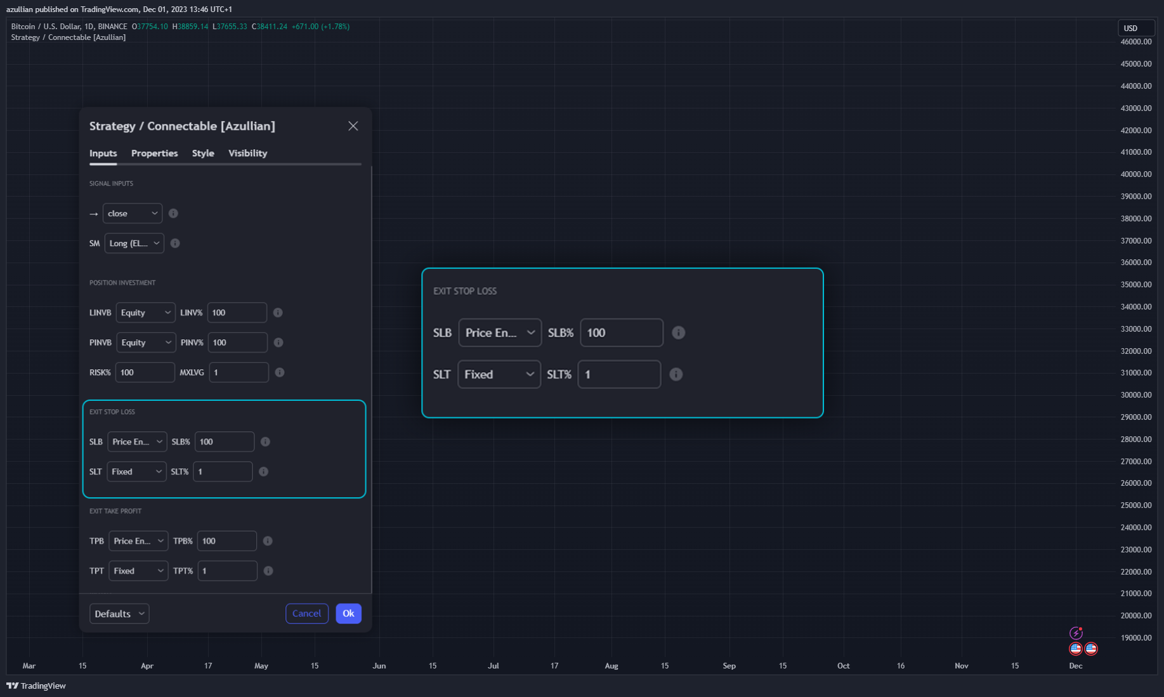Close the Strategy settings dialog with X

coord(353,126)
